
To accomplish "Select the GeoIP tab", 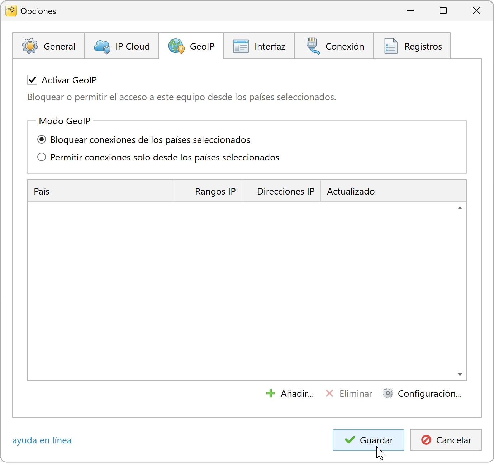I will click(191, 46).
